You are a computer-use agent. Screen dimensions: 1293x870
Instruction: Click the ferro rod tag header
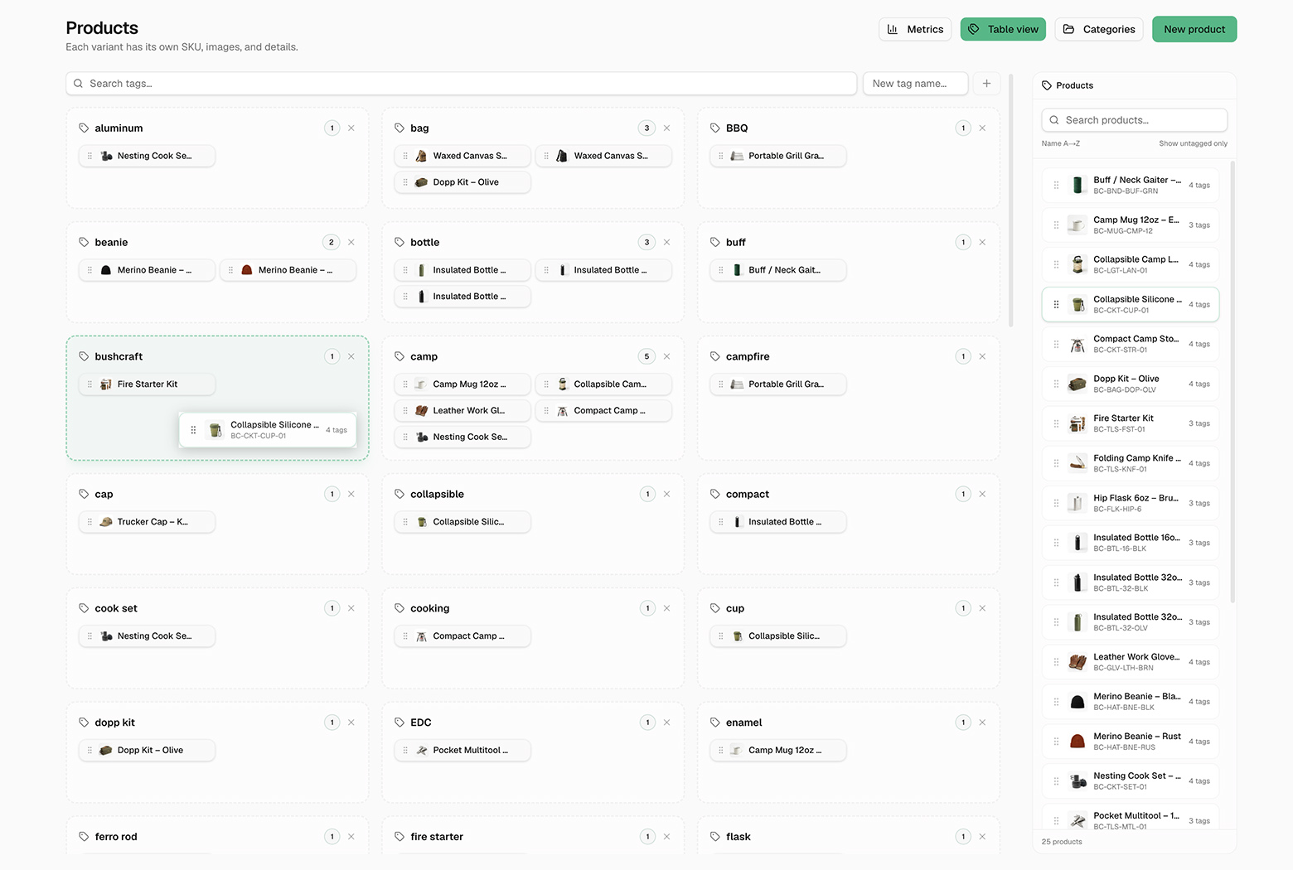(x=116, y=837)
